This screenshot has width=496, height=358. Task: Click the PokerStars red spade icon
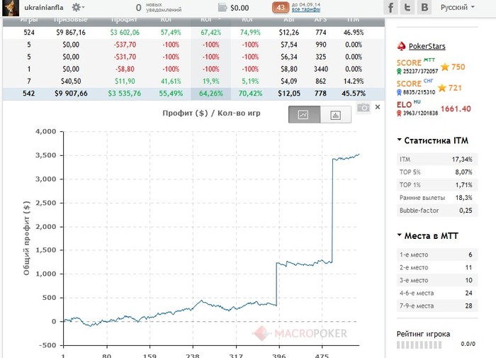point(401,46)
